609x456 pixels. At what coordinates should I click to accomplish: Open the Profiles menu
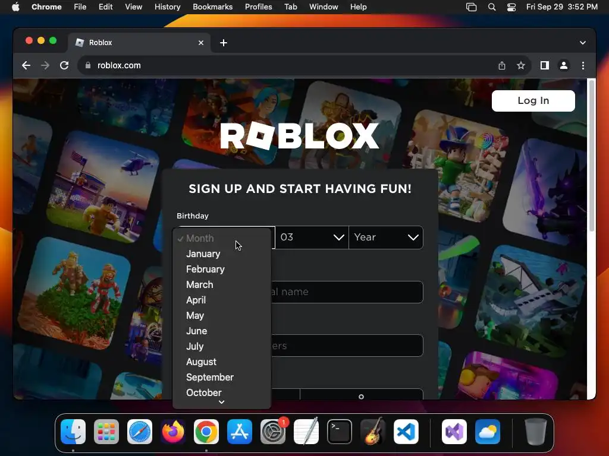258,7
